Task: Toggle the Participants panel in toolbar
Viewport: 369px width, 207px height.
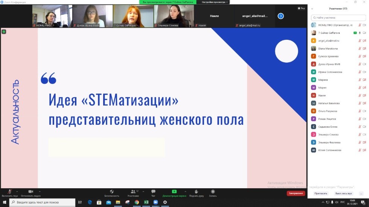Action: (133, 192)
